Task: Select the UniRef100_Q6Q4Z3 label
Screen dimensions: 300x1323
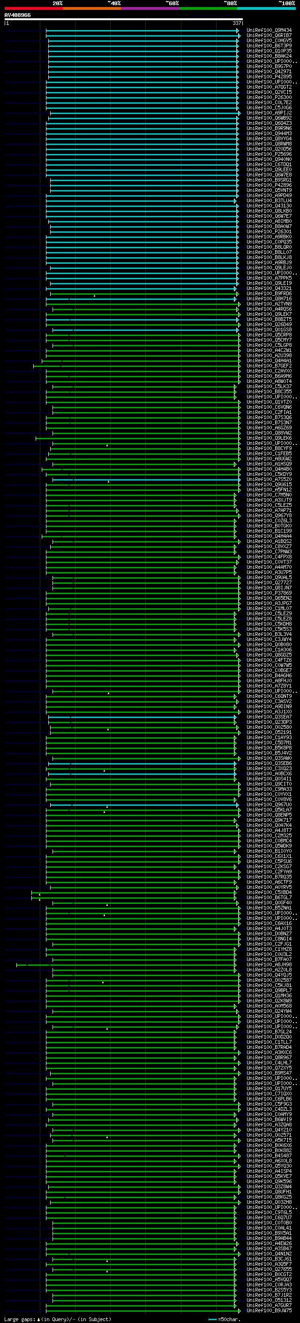Action: [x=269, y=123]
